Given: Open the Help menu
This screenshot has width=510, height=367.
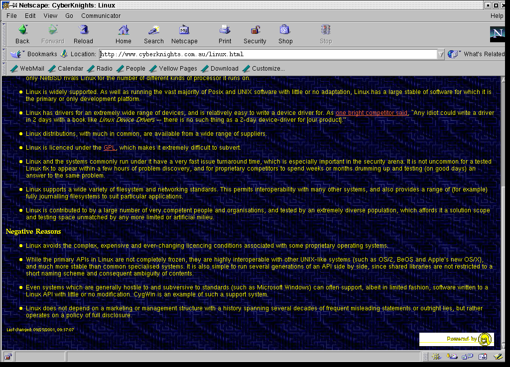Looking at the screenshot, I should tap(497, 15).
